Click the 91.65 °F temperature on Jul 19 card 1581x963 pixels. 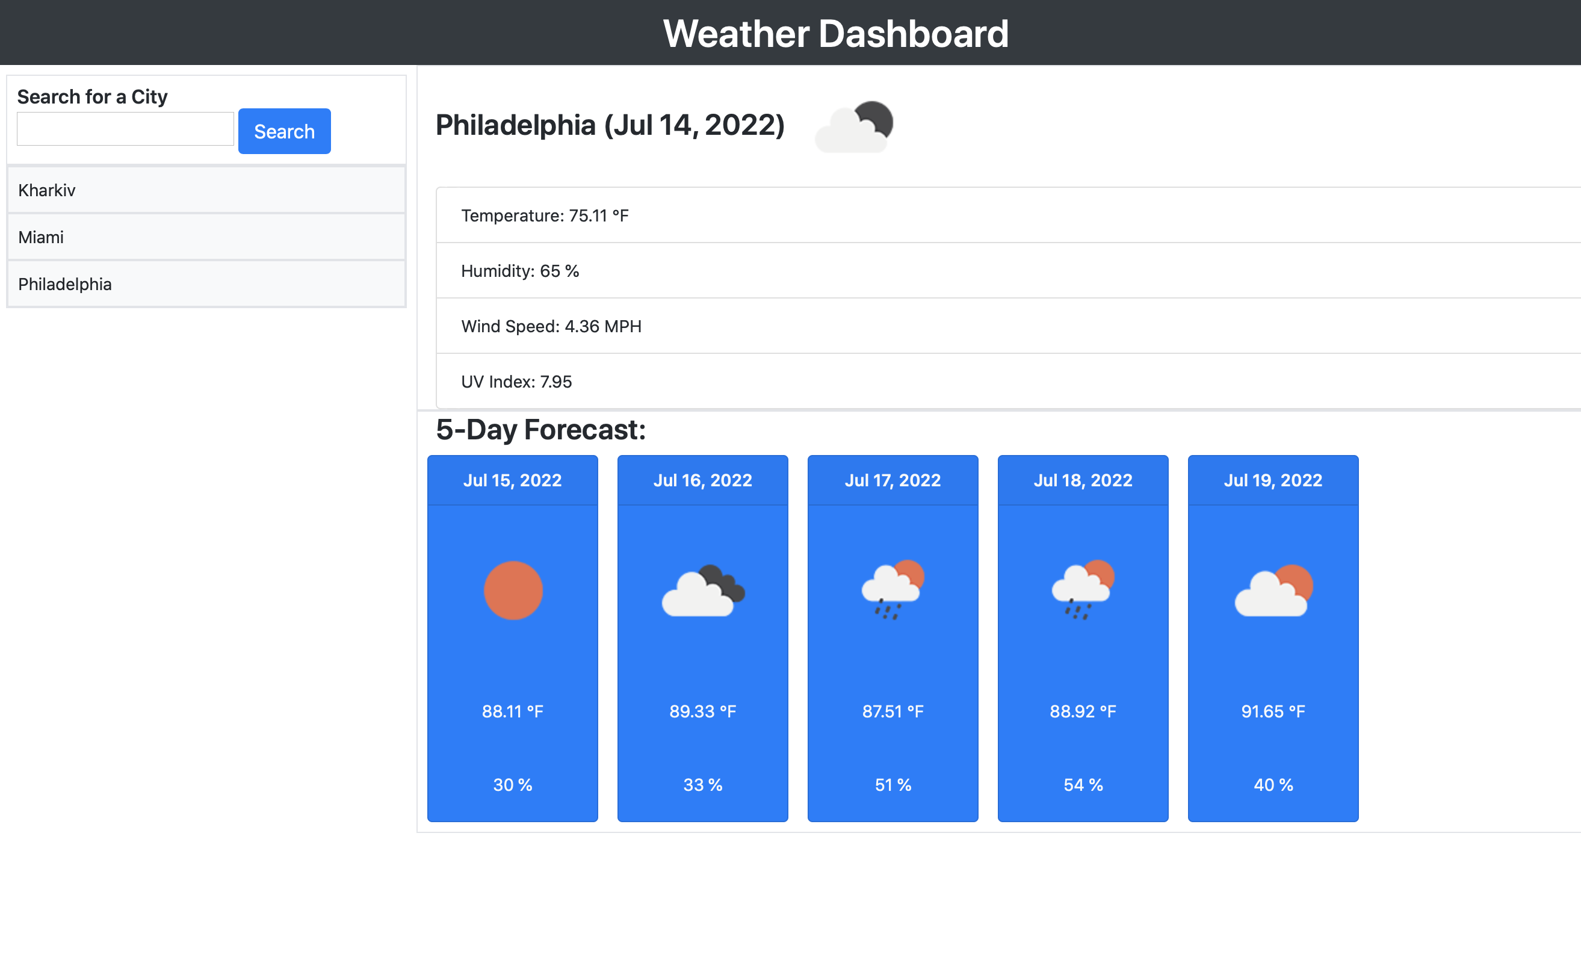(1272, 711)
